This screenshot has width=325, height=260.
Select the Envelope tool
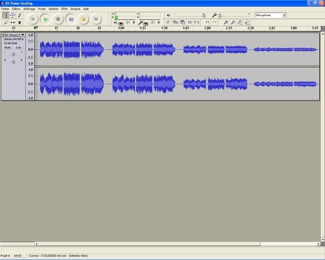pos(13,15)
